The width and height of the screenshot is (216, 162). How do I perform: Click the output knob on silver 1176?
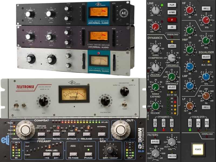51,59
